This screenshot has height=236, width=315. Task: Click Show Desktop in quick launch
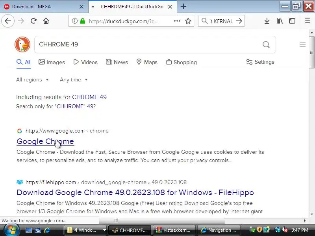click(28, 230)
